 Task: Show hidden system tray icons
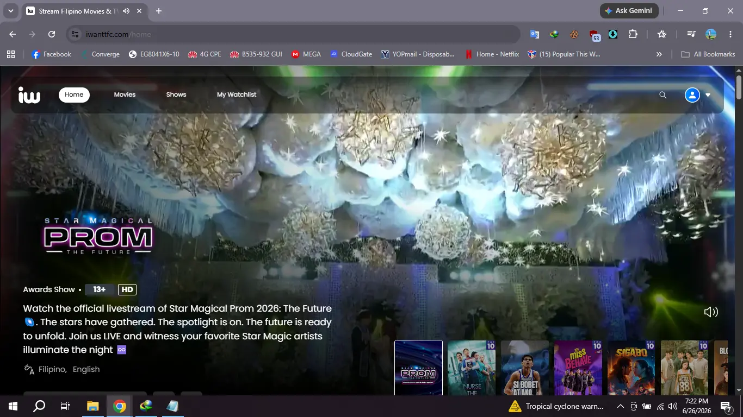tap(620, 406)
